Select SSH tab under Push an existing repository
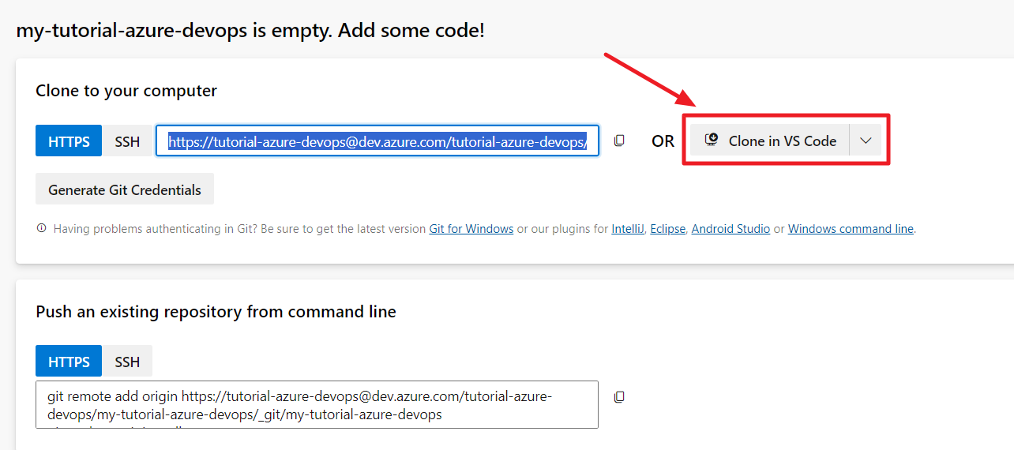 tap(127, 361)
